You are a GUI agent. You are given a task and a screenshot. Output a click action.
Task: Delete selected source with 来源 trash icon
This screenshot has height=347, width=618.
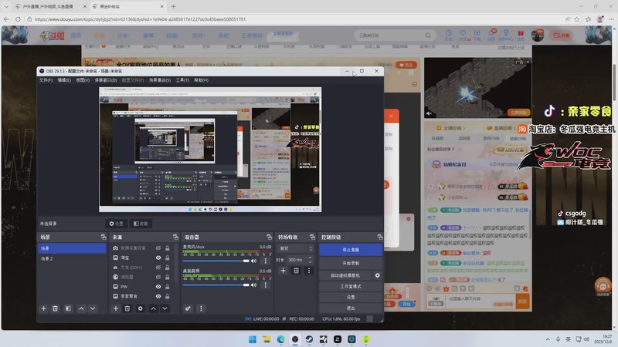coord(127,308)
